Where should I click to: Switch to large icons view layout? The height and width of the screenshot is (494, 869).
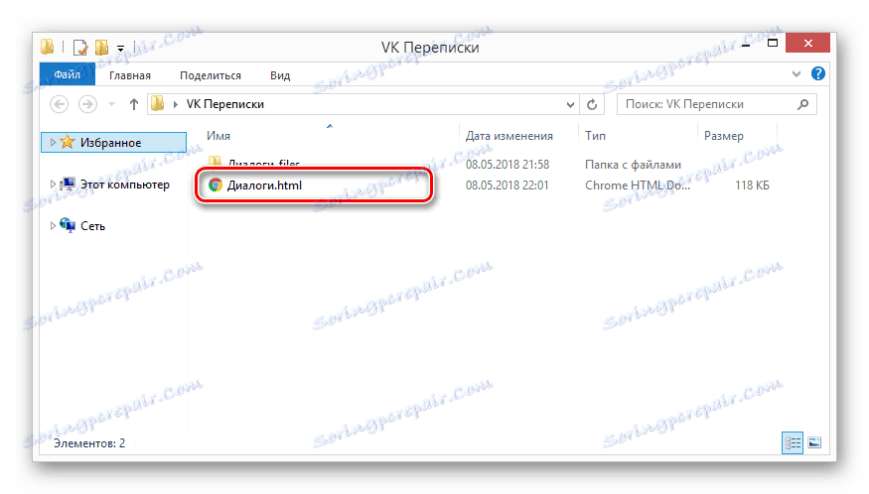click(814, 443)
